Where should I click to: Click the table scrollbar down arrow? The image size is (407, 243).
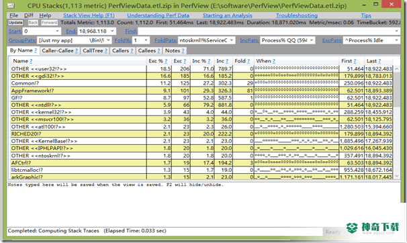click(x=397, y=176)
